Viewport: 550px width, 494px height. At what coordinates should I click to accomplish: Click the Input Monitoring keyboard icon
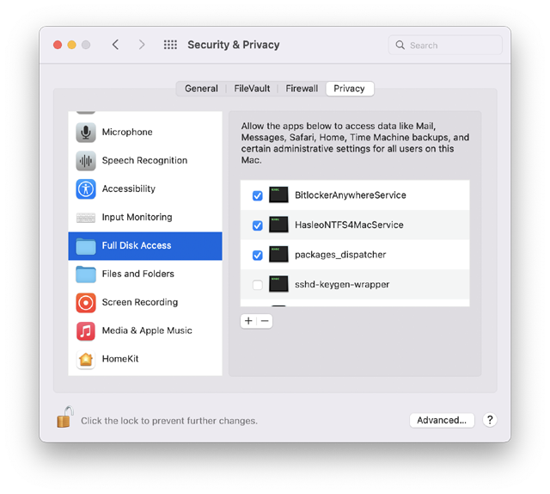(x=86, y=218)
